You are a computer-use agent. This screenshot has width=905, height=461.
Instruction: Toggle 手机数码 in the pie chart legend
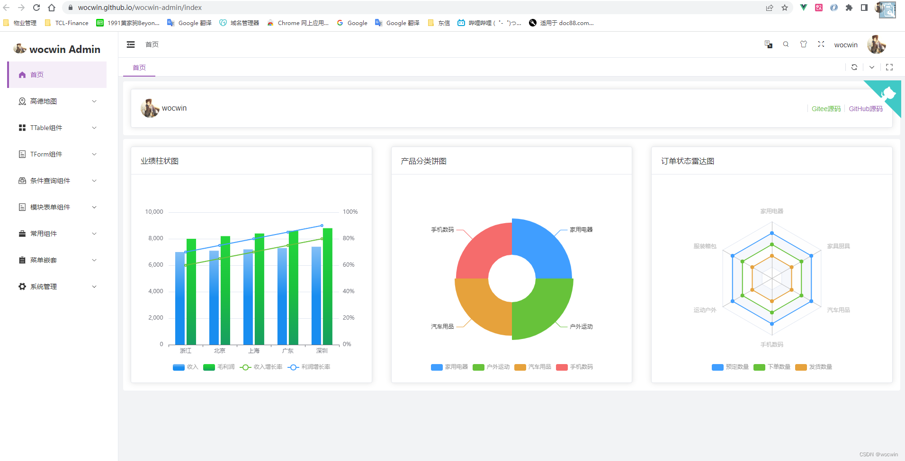(x=574, y=367)
